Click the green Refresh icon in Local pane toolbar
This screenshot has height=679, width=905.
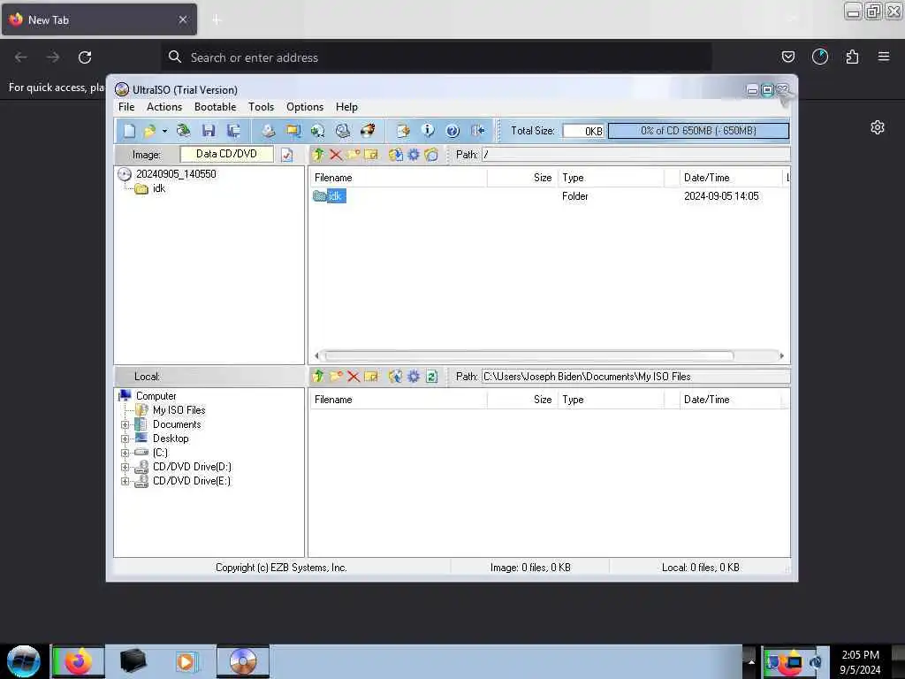tap(431, 377)
